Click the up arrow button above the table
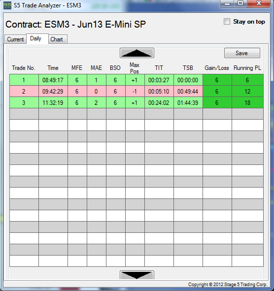274x291 pixels. [137, 53]
